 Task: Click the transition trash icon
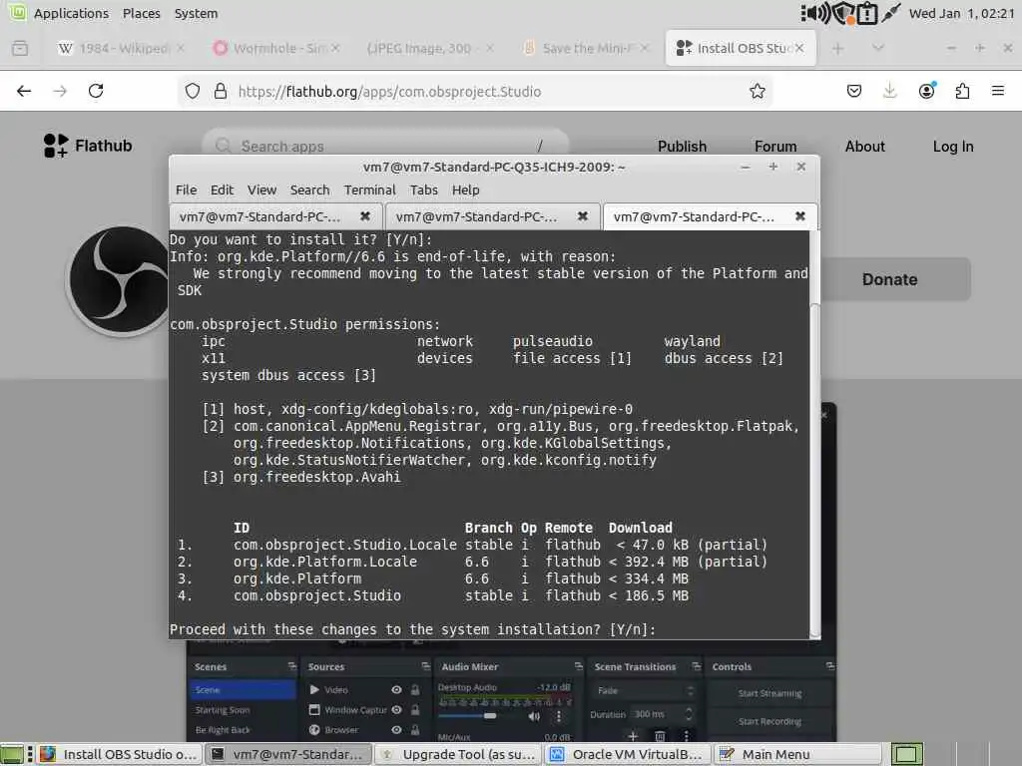(660, 736)
